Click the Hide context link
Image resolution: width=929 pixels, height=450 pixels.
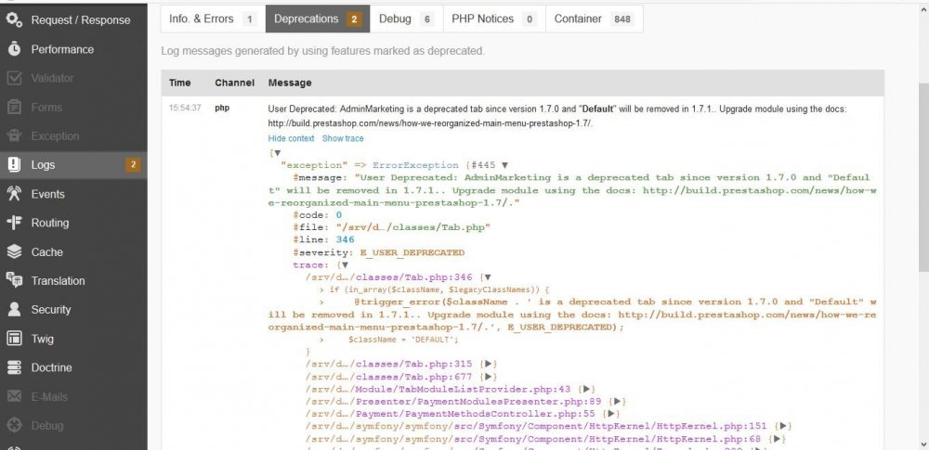(291, 138)
